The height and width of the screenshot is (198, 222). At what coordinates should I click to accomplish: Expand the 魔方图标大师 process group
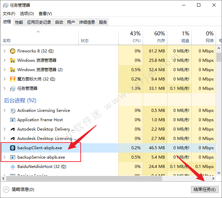click(5, 79)
